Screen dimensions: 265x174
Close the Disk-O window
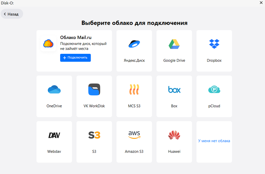point(261,3)
